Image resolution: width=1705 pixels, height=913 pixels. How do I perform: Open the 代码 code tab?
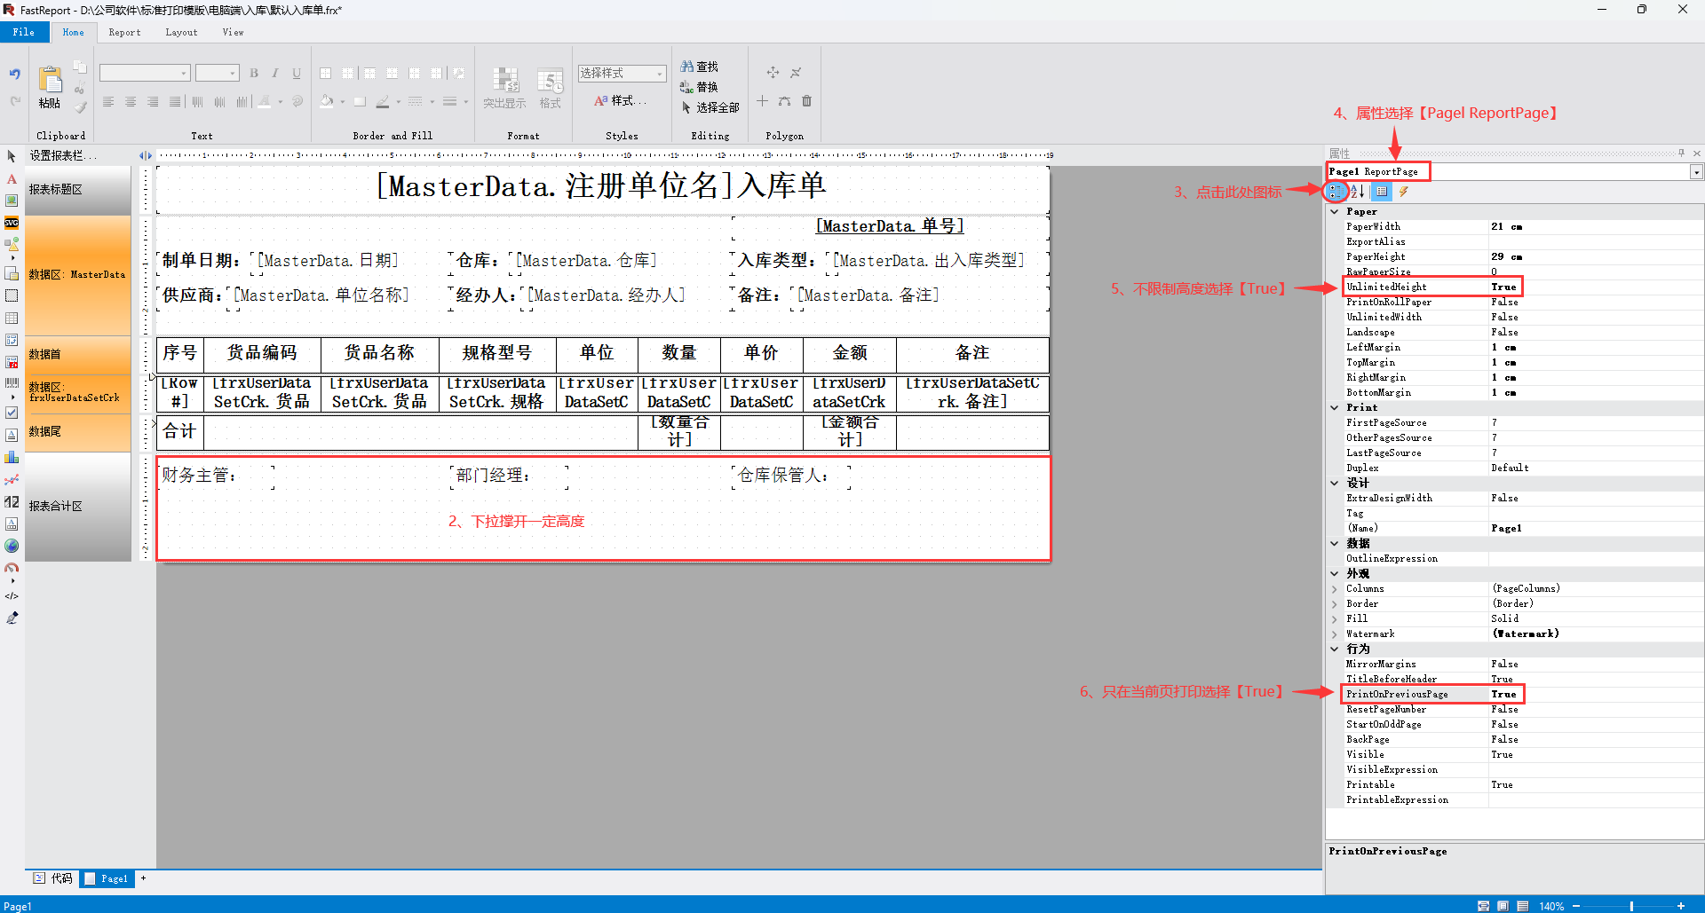pos(53,878)
